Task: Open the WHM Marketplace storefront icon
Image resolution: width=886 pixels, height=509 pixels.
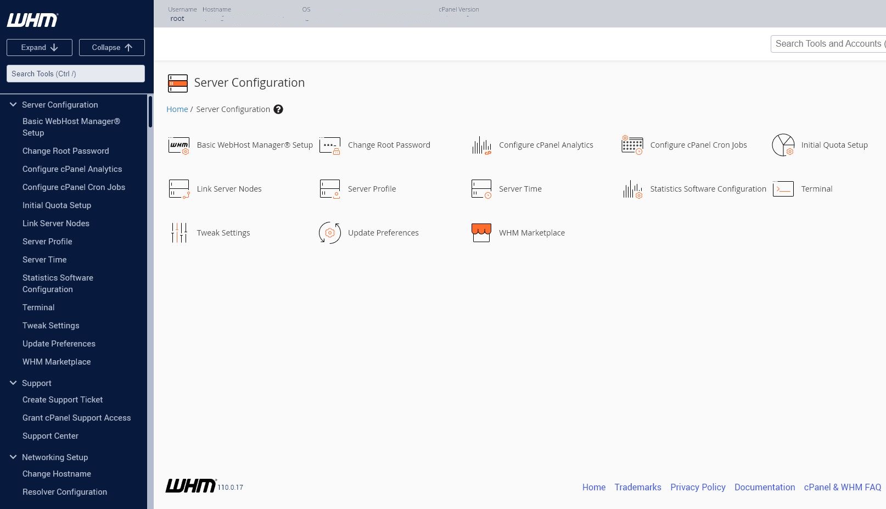Action: coord(481,233)
